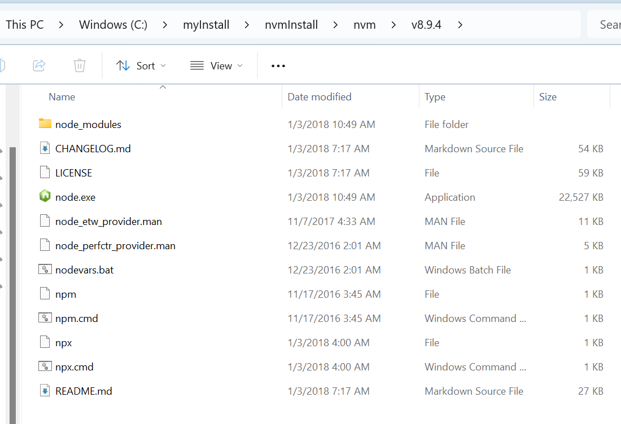
Task: Select the node_etw_provider.man file name
Action: [108, 222]
